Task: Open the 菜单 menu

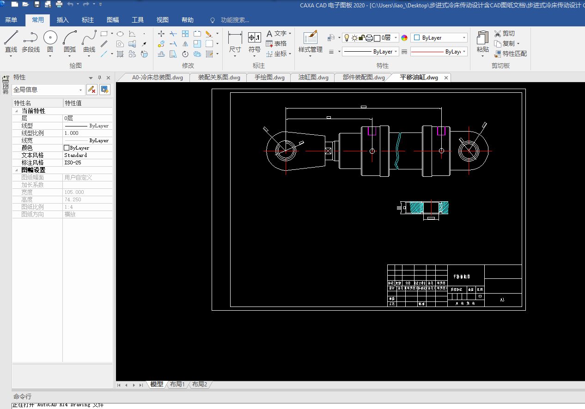Action: pyautogui.click(x=11, y=20)
